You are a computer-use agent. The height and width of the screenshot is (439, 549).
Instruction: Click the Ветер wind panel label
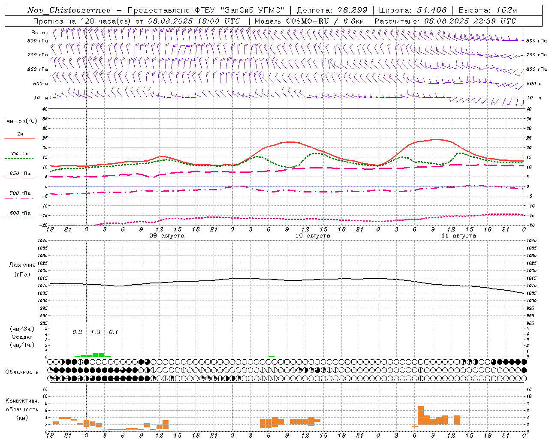coord(39,33)
